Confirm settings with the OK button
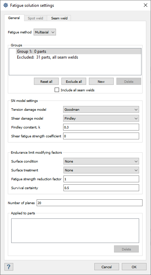Screen dimensions: 151x275 tap(134, 267)
